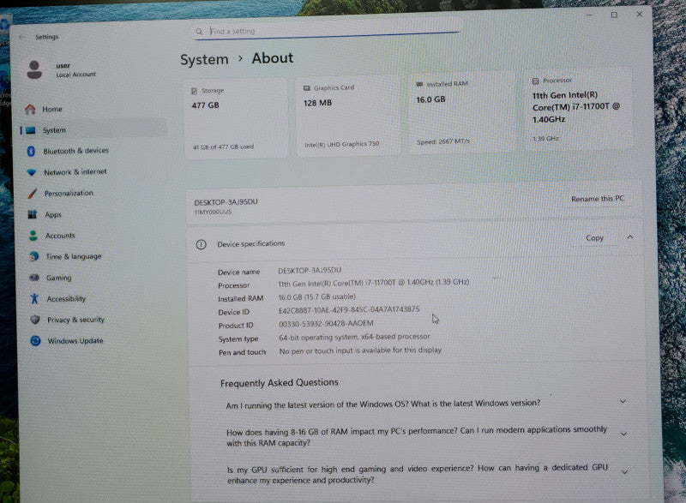
Task: Expand the GPU sufficient for gaming FAQ
Action: click(x=625, y=471)
